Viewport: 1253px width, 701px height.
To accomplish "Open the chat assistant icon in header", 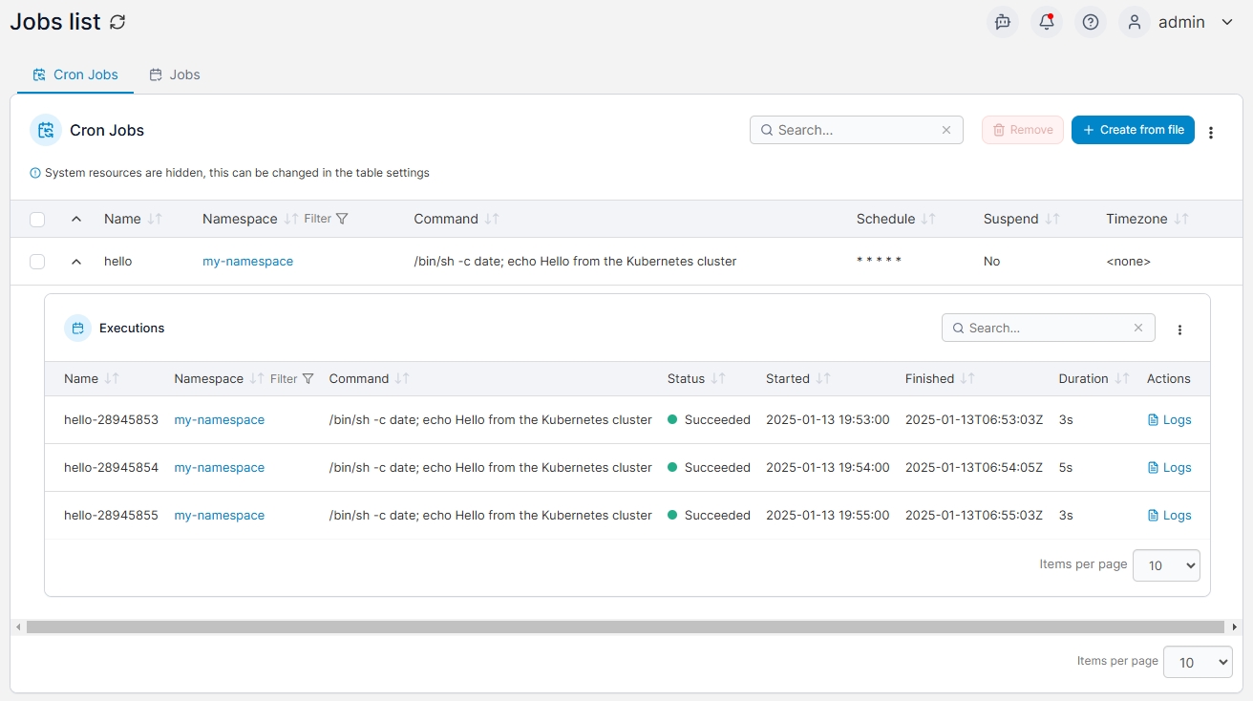I will point(1003,22).
